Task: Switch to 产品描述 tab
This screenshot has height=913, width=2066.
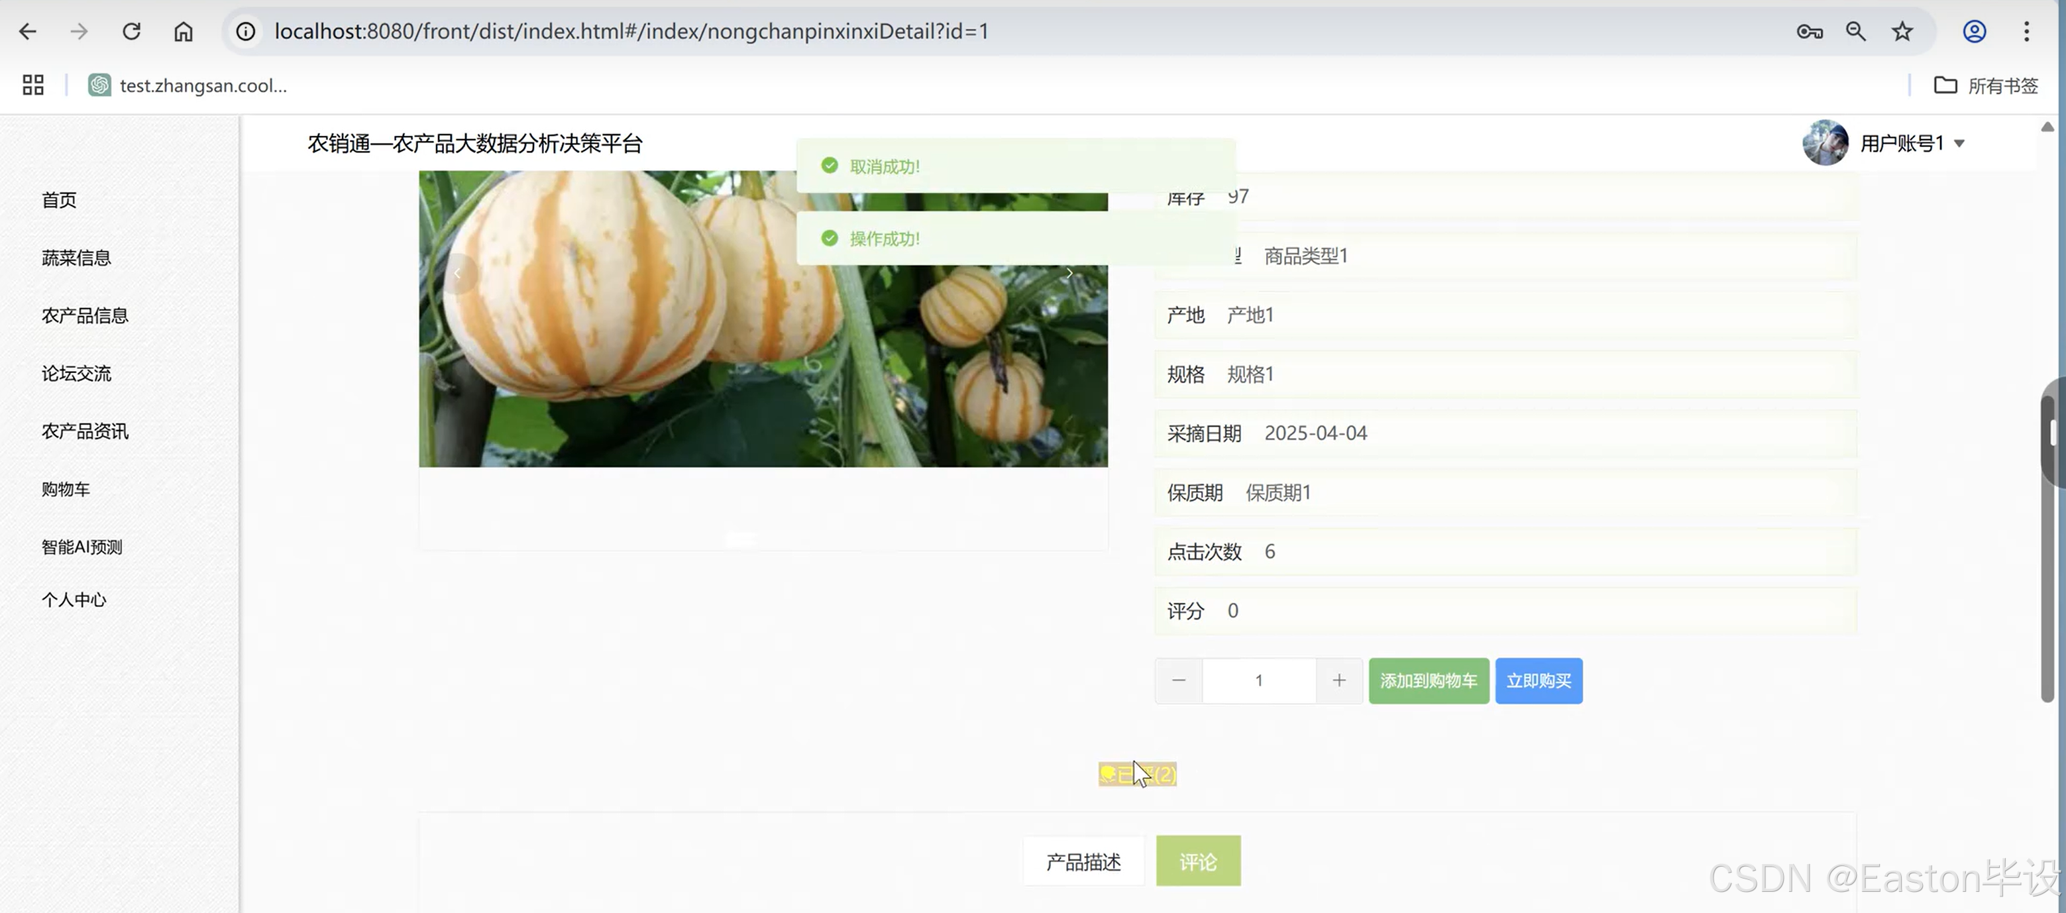Action: point(1083,862)
